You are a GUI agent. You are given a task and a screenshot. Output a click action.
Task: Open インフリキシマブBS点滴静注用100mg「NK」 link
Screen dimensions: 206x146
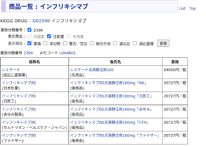(x=108, y=83)
